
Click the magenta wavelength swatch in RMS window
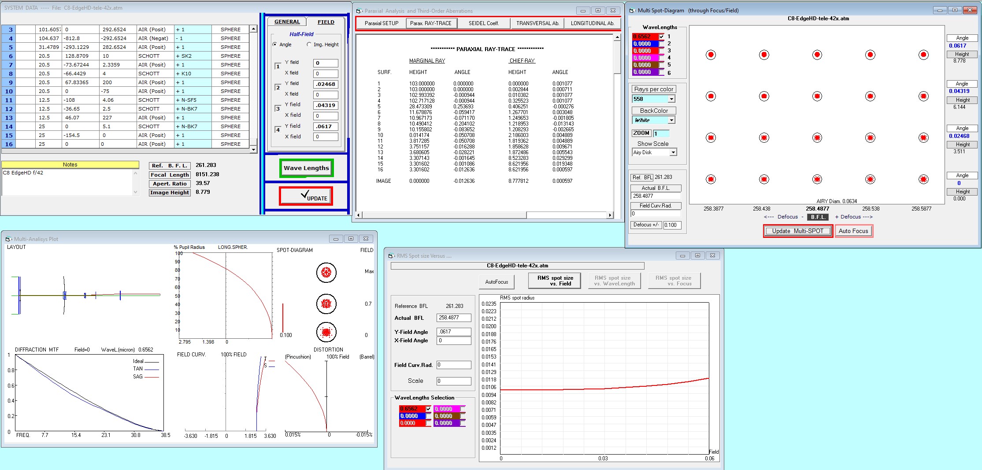click(447, 409)
